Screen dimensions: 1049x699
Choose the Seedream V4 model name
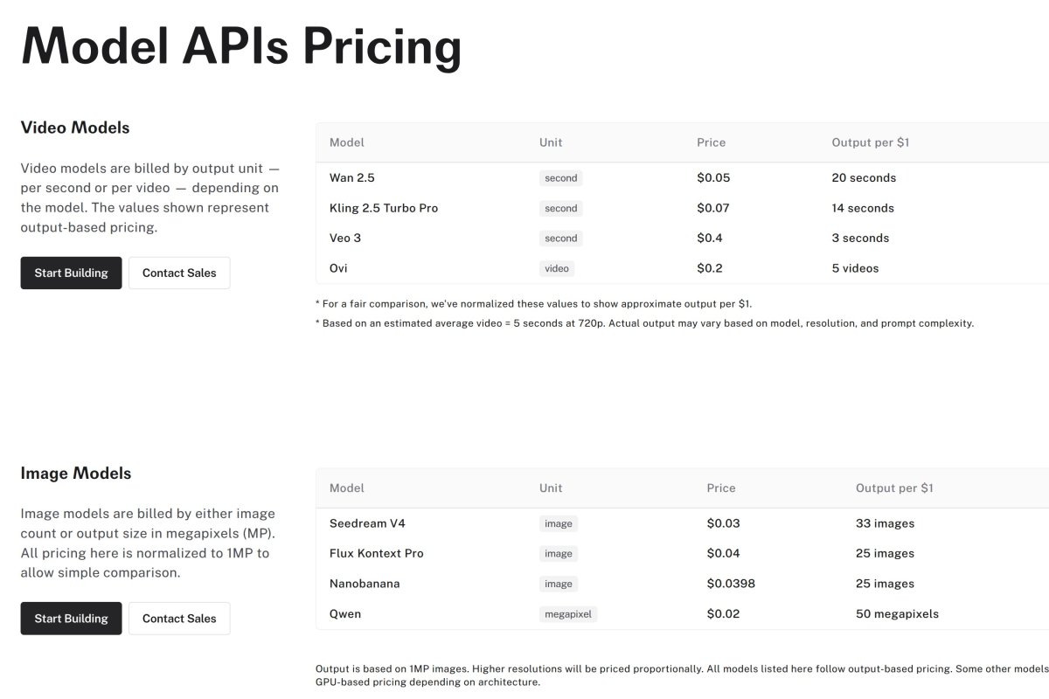tap(367, 523)
